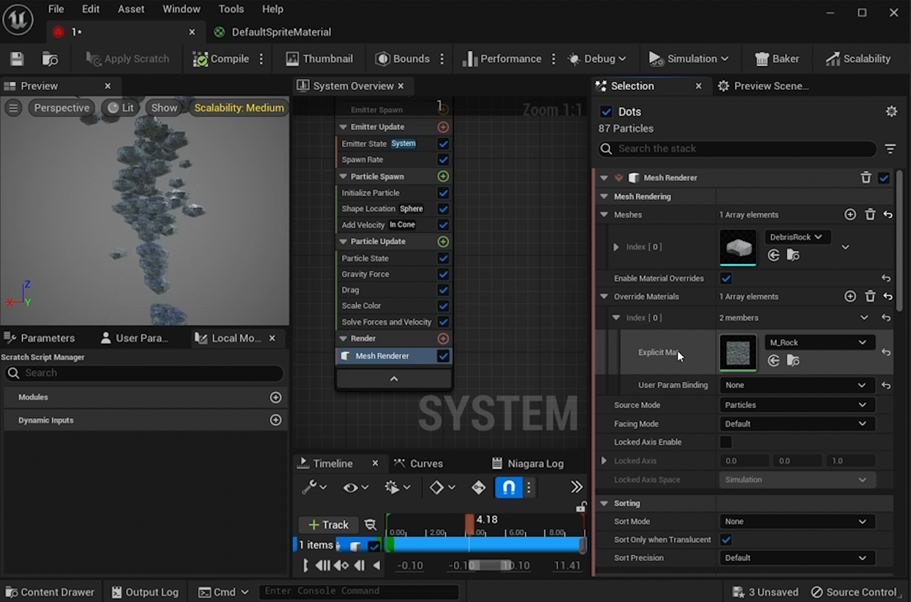This screenshot has width=911, height=602.
Task: Click the Compile button icon
Action: tap(200, 59)
